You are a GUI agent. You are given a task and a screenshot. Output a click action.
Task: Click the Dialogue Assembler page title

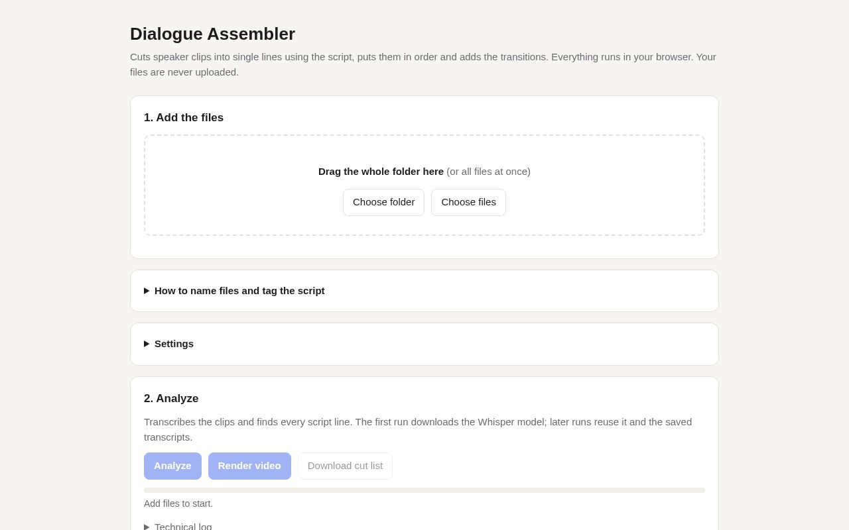tap(212, 34)
